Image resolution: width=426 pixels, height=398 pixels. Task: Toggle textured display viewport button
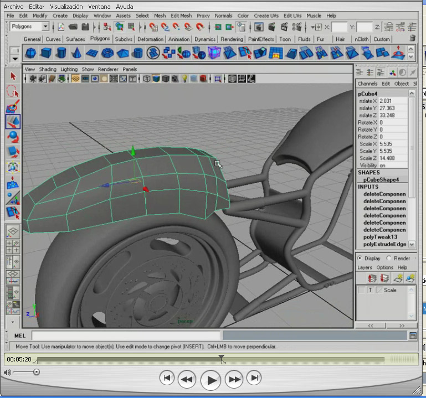click(175, 79)
